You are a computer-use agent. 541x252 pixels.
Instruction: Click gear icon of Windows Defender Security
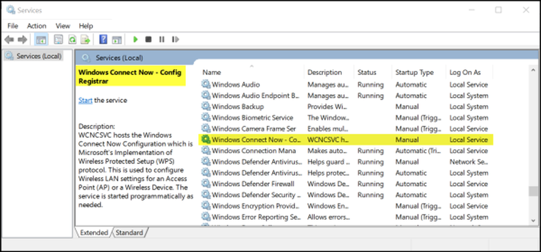[206, 195]
